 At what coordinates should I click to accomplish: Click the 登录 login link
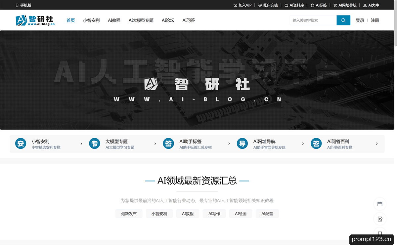pos(360,20)
